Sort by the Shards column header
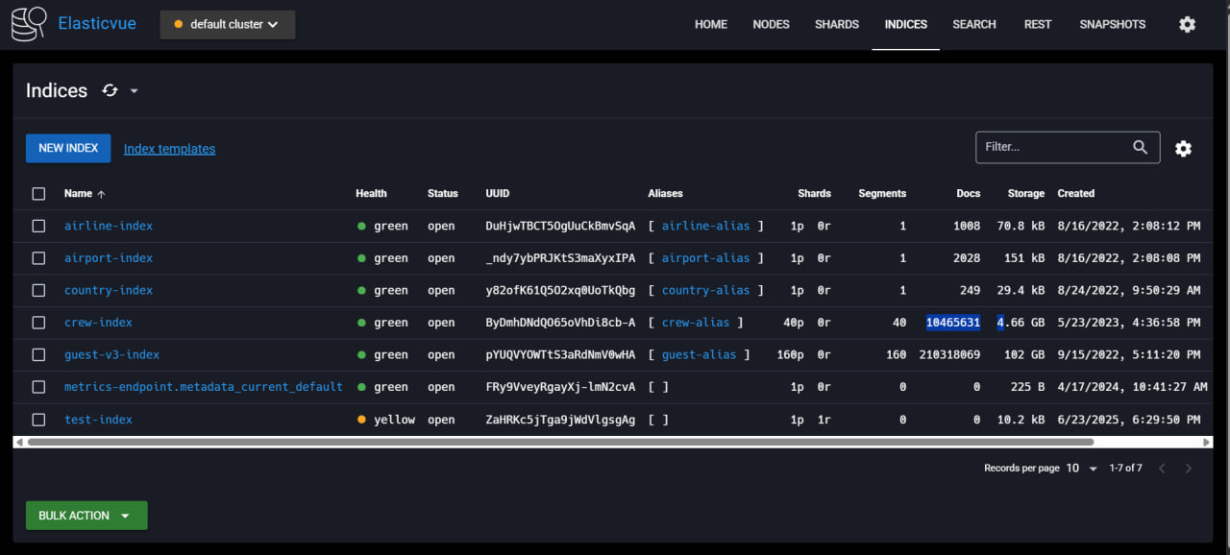Image resolution: width=1230 pixels, height=555 pixels. (x=814, y=194)
